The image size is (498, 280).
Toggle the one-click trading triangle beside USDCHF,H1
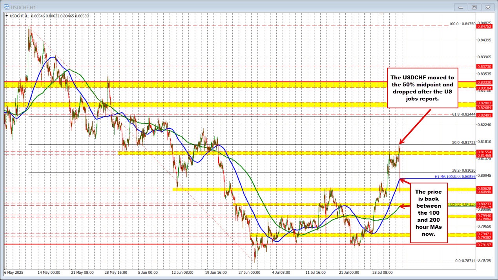pyautogui.click(x=7, y=16)
